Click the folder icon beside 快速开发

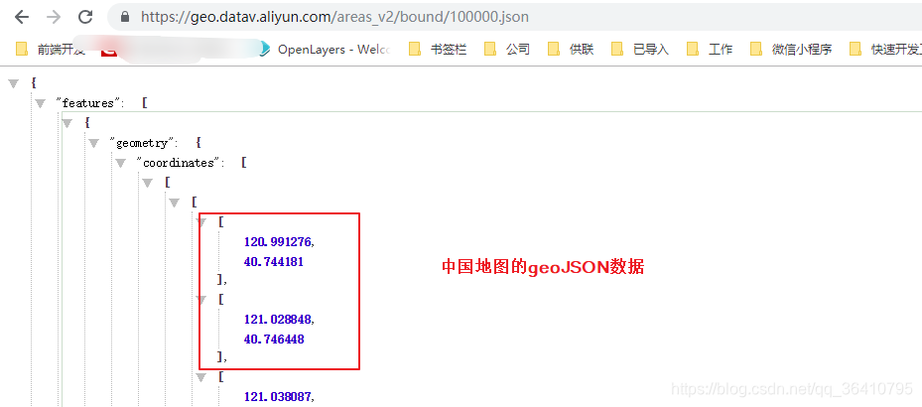[x=856, y=49]
